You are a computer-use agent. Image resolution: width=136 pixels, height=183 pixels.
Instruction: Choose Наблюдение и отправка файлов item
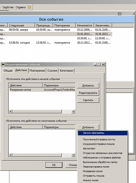point(103,158)
